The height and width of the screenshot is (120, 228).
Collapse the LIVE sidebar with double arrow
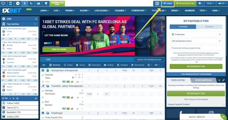[x=36, y=19]
